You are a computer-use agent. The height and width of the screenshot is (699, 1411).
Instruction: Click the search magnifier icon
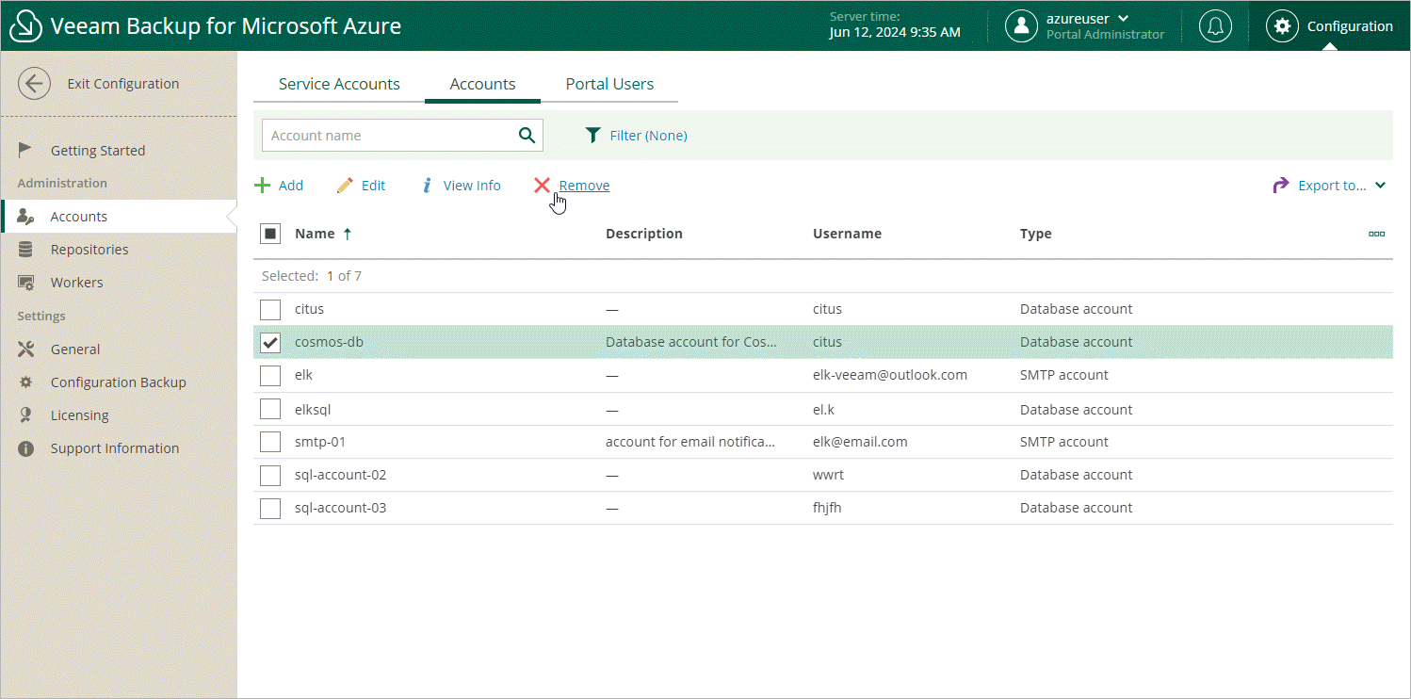point(527,135)
